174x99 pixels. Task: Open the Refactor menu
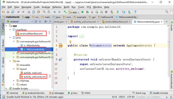pyautogui.click(x=57, y=7)
